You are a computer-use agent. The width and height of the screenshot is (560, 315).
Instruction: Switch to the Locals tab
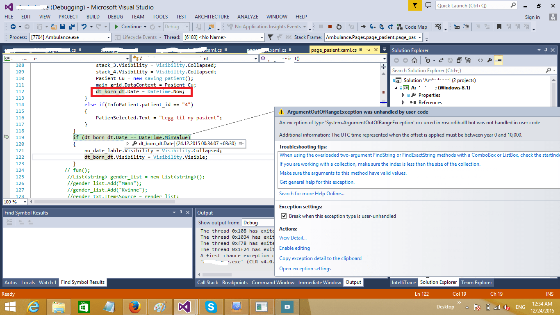click(x=28, y=282)
